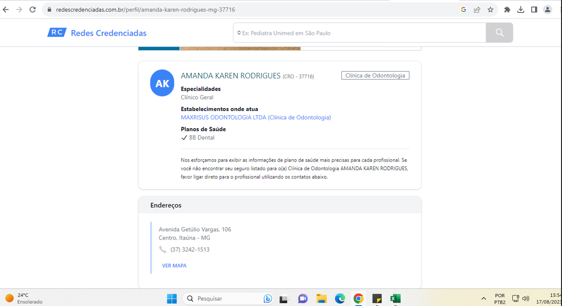Open Excel from taskbar
Image resolution: width=562 pixels, height=306 pixels.
coord(395,299)
